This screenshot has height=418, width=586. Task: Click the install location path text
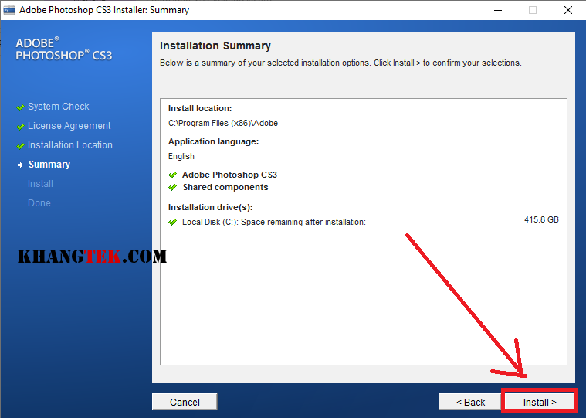[x=223, y=123]
